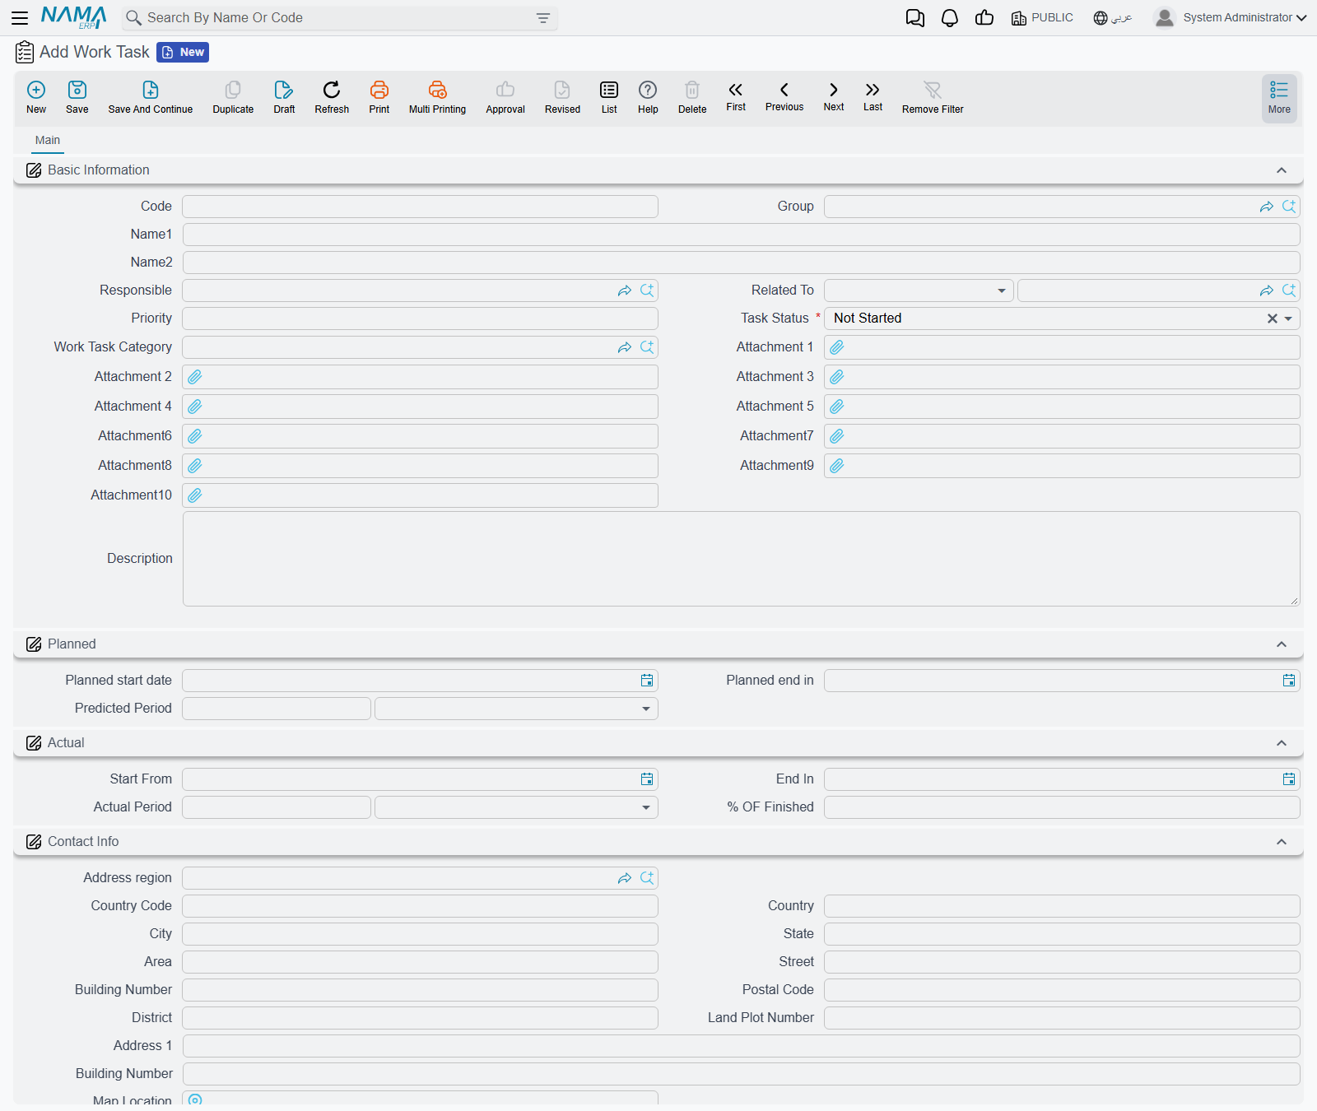Click the Description text area

741,559
